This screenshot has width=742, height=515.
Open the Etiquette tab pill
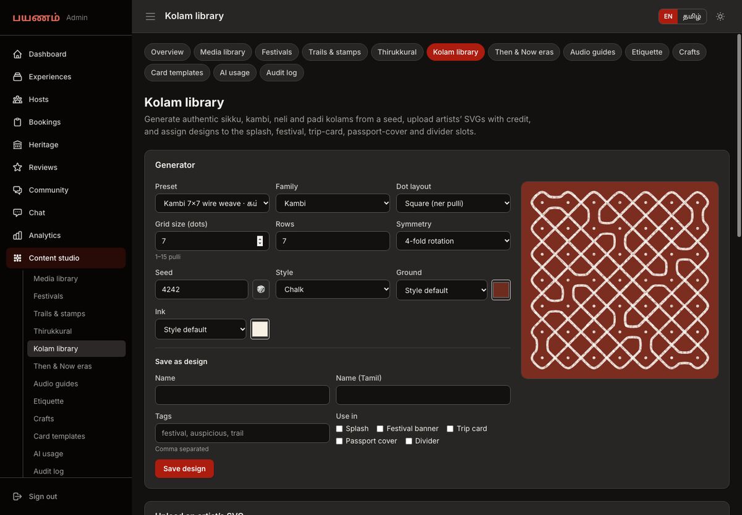pyautogui.click(x=647, y=52)
